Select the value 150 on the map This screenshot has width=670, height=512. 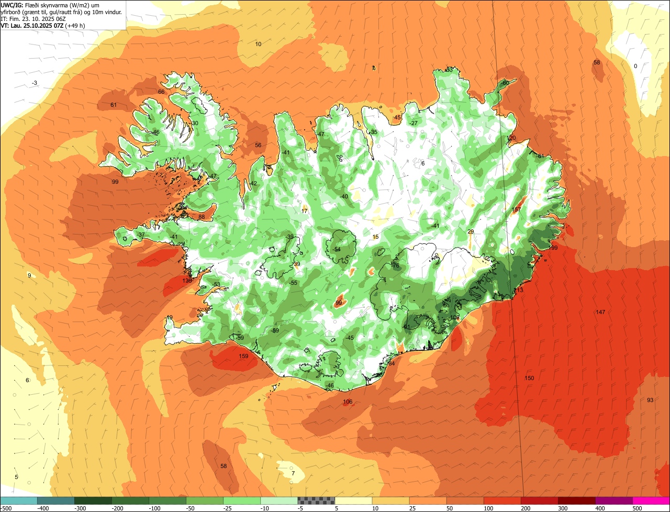click(529, 378)
